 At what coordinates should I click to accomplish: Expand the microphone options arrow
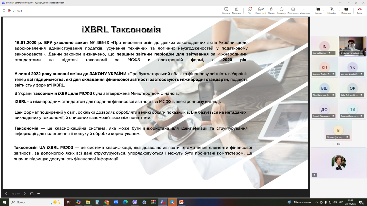pyautogui.click(x=338, y=11)
